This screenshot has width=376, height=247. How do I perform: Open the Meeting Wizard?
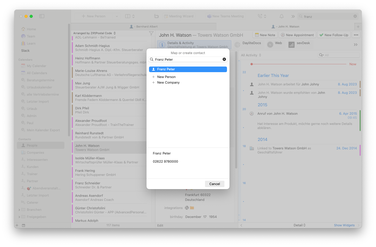[179, 16]
